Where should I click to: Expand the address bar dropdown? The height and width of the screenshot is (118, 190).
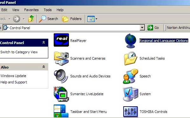(x=142, y=28)
